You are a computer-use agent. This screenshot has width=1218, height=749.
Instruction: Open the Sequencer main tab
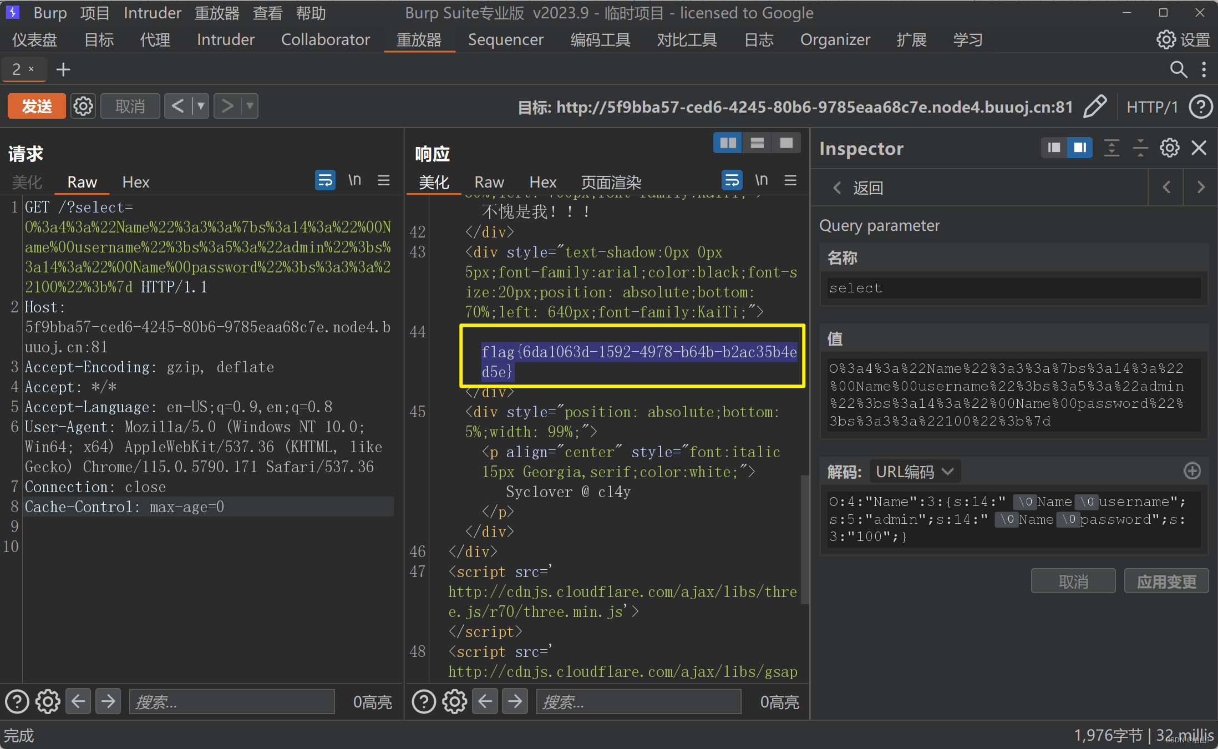(506, 40)
